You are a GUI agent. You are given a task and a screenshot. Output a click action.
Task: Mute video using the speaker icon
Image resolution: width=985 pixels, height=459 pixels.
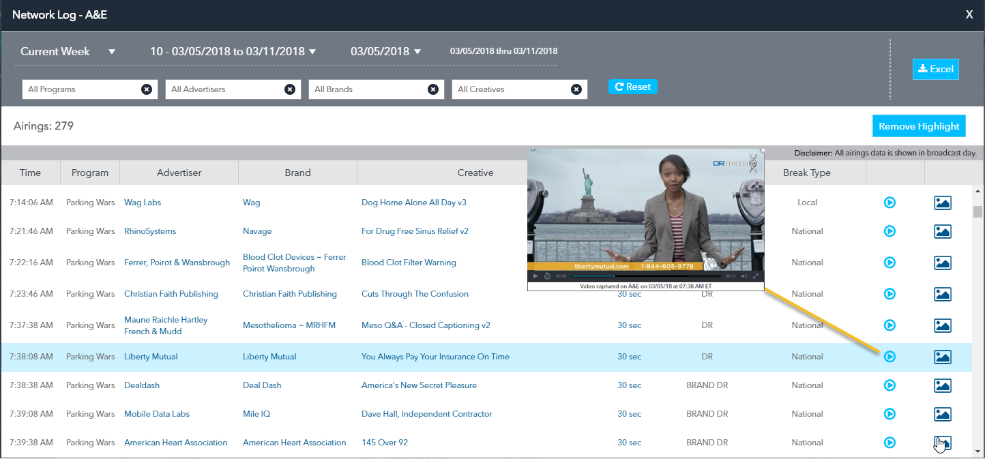click(744, 276)
